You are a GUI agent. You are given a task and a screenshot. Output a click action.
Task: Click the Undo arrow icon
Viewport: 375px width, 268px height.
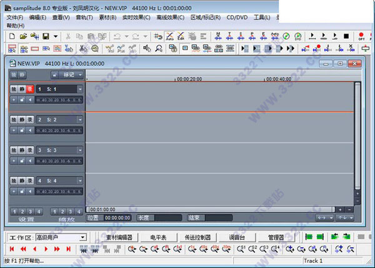click(117, 36)
